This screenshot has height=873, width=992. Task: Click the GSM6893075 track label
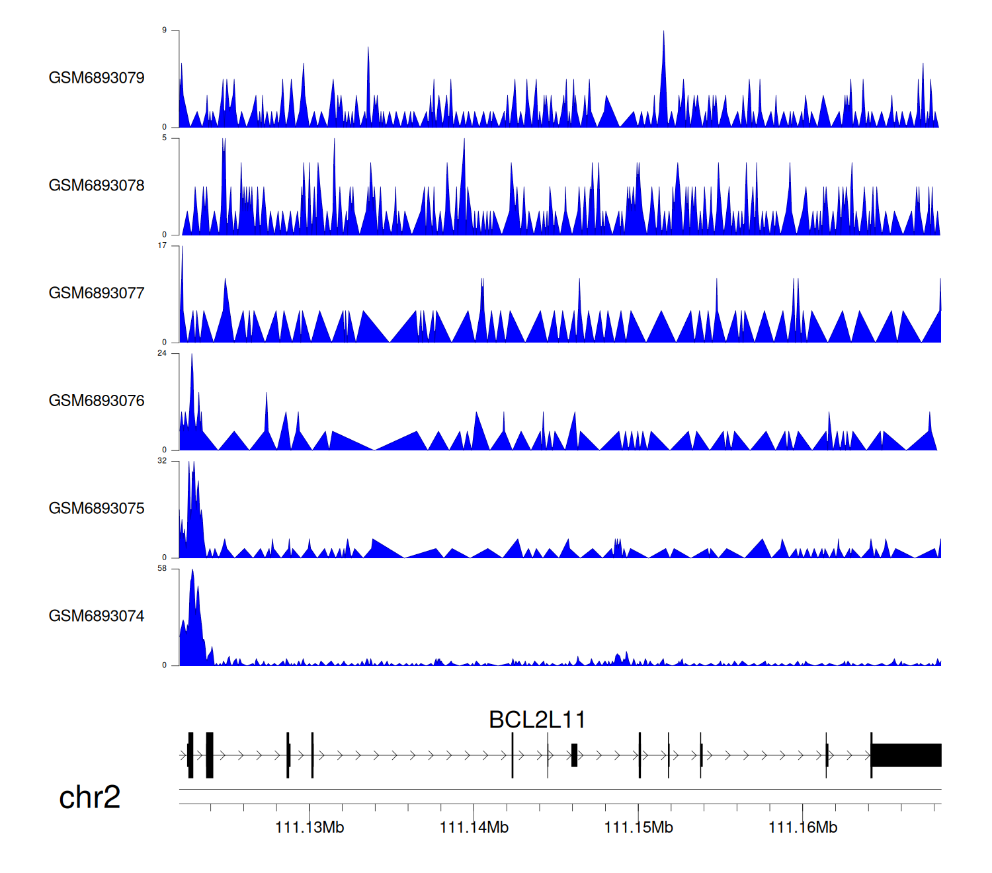97,509
